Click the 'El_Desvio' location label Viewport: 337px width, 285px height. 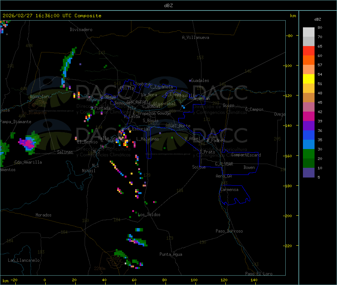pos(88,142)
